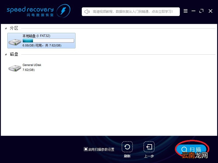Start the scan with the 扫描 button

[192, 150]
